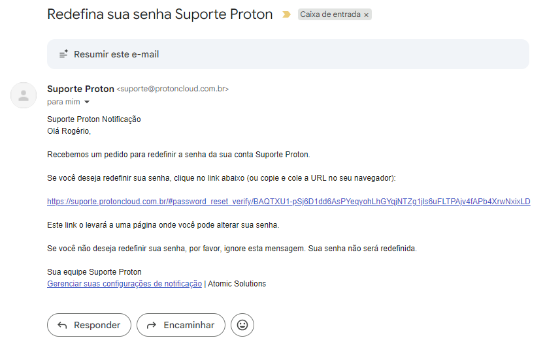Screen dimensions: 545x353
Task: Click the yellow importance marker icon
Action: pyautogui.click(x=286, y=14)
